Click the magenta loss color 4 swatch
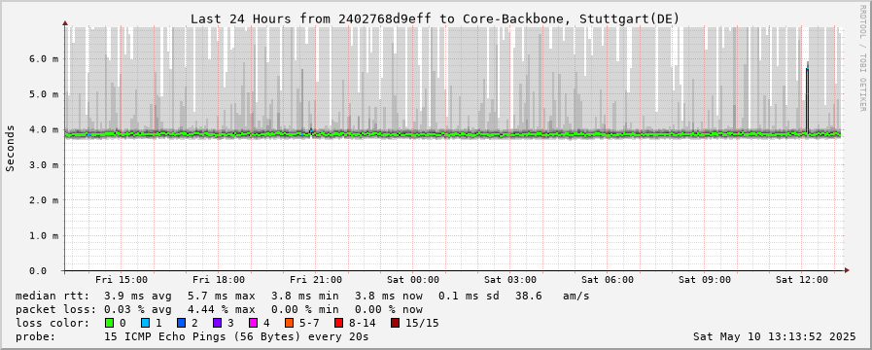Image resolution: width=872 pixels, height=350 pixels. coord(253,323)
